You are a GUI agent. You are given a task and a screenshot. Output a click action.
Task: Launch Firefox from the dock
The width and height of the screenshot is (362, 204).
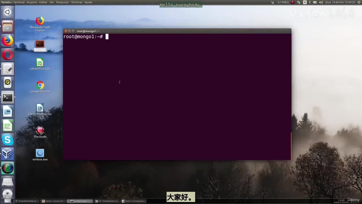coord(7,41)
